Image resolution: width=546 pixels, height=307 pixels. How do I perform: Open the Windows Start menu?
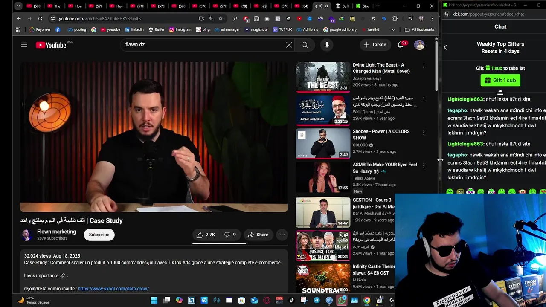pos(154,300)
